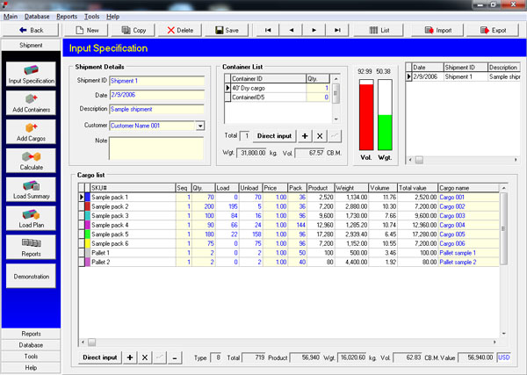This screenshot has width=527, height=375.
Task: Open the Input Specification sidebar icon
Action: (x=31, y=74)
